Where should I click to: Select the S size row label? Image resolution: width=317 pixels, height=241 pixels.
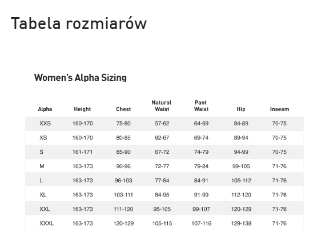pyautogui.click(x=42, y=152)
